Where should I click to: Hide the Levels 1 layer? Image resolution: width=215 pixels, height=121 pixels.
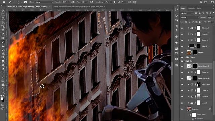pos(182,103)
